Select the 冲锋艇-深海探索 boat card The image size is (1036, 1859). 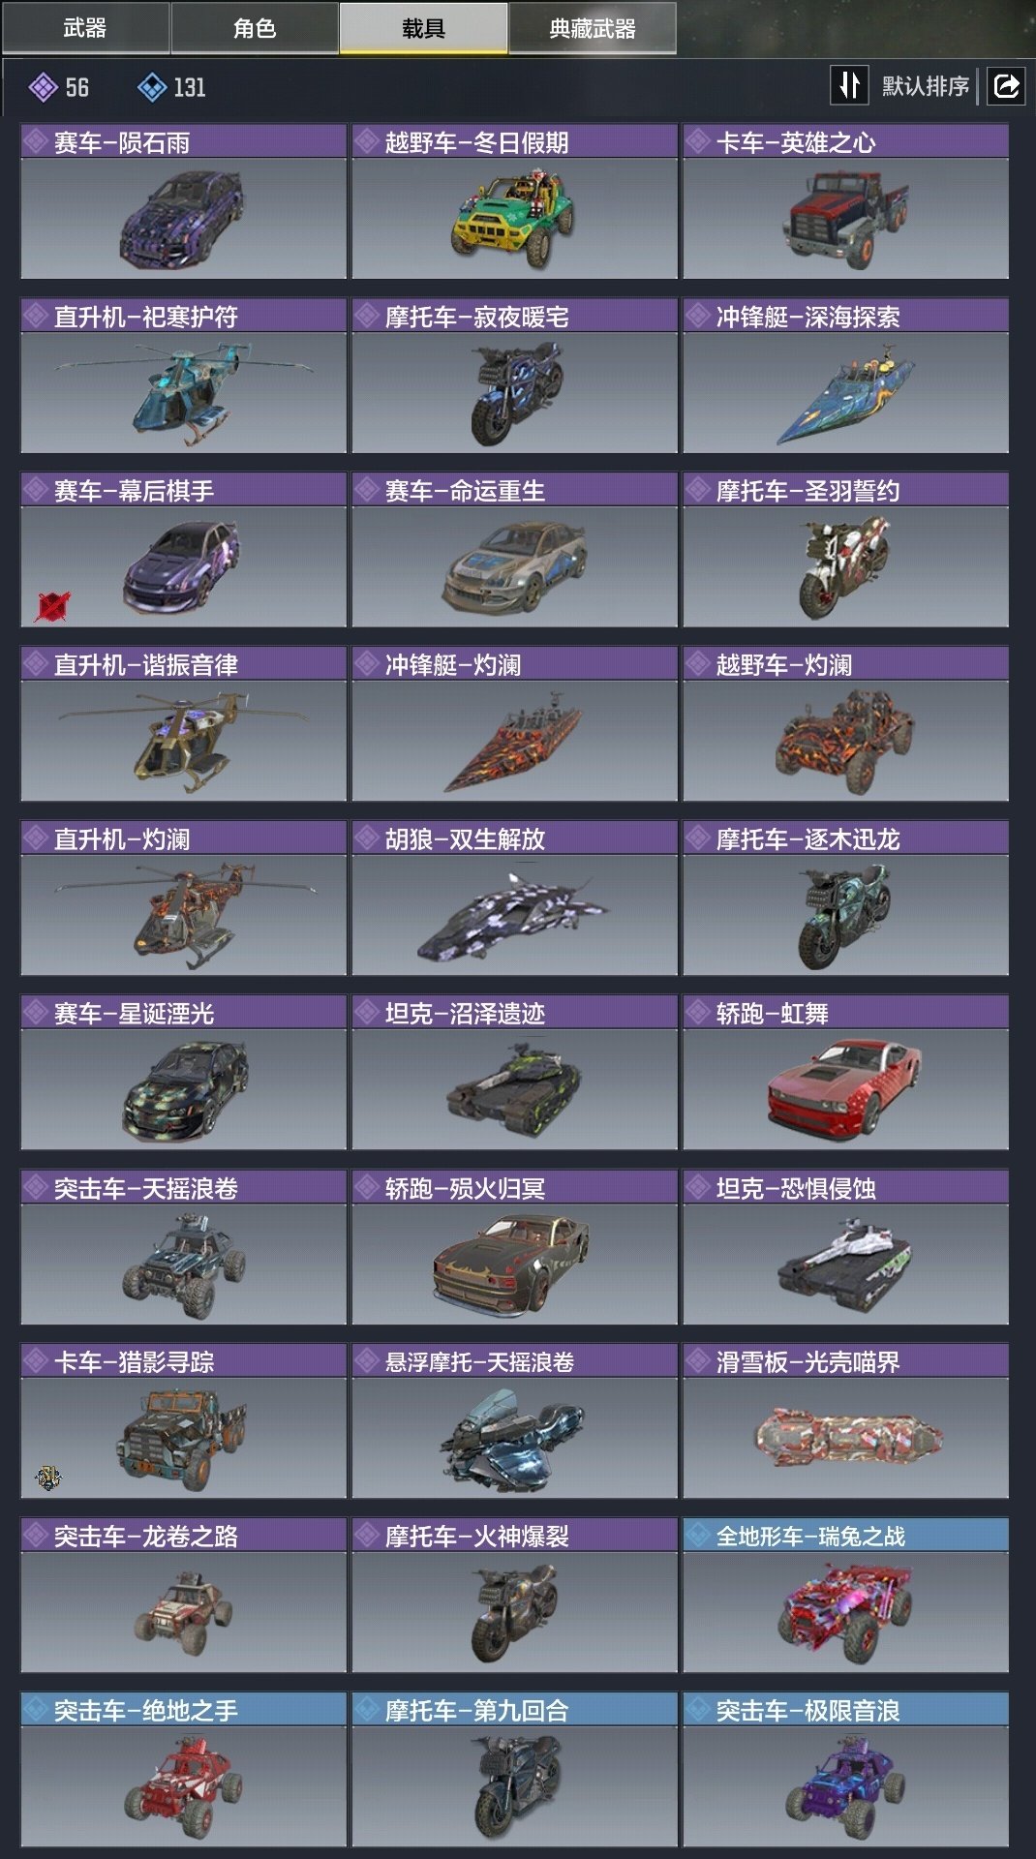coord(845,376)
